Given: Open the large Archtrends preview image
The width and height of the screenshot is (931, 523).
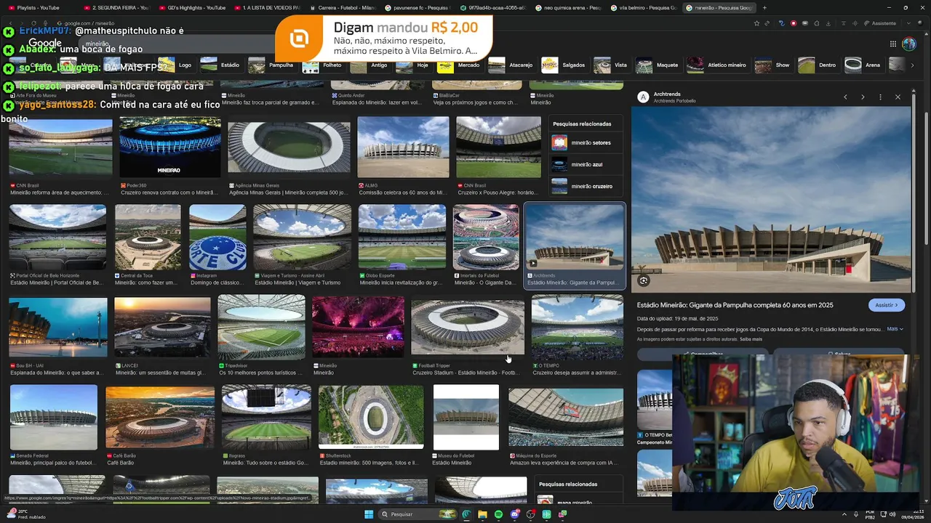Looking at the screenshot, I should (x=771, y=200).
